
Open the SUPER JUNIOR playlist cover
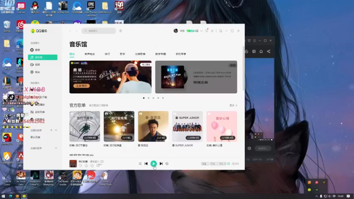187,126
